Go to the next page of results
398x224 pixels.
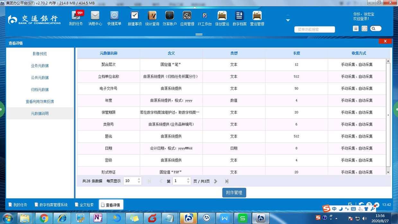(216, 181)
